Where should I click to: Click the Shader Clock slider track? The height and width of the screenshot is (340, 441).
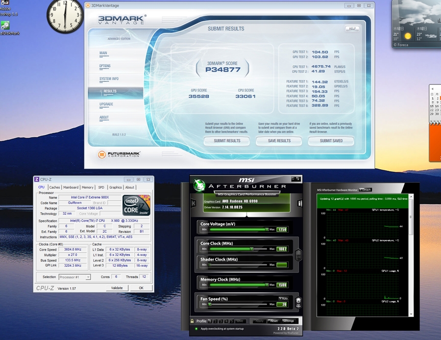pyautogui.click(x=238, y=265)
